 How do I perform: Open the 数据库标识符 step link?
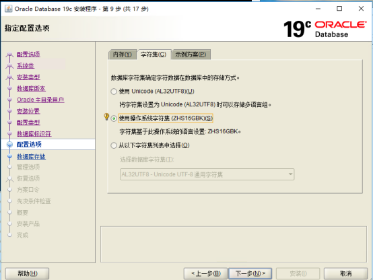tap(34, 134)
